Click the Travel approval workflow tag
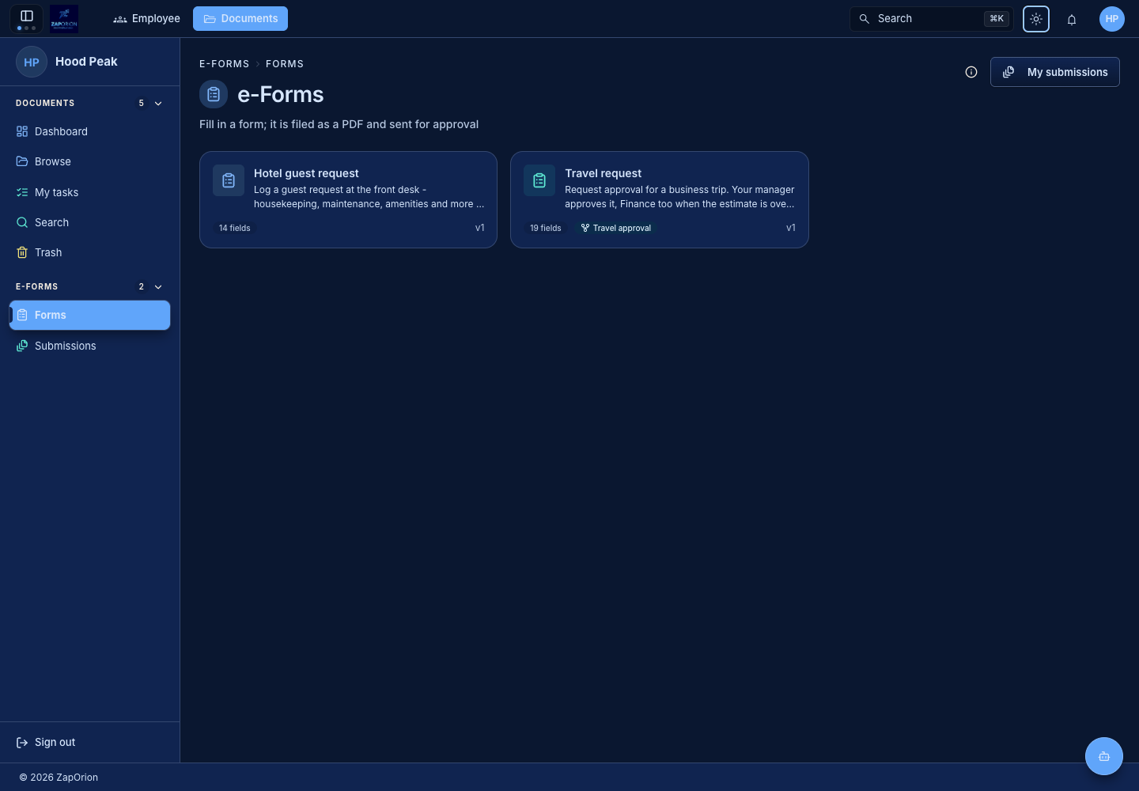The image size is (1139, 791). (616, 228)
